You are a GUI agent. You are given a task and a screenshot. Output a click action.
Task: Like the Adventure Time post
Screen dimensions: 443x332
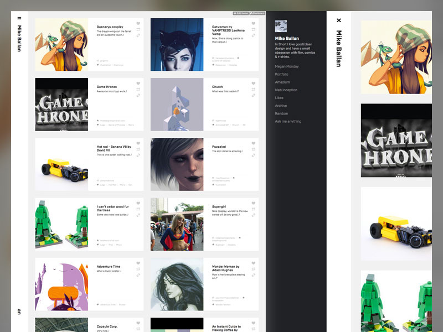pos(138,263)
